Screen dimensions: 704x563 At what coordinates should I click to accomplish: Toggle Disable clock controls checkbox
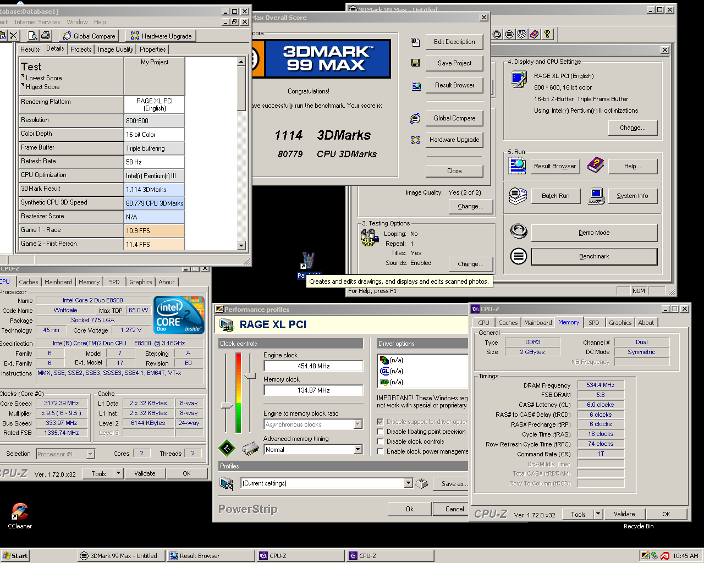(380, 442)
